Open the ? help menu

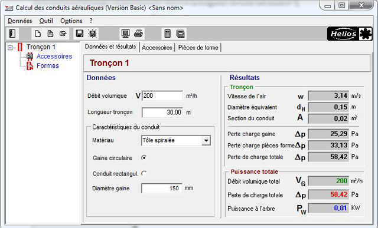[x=91, y=21]
